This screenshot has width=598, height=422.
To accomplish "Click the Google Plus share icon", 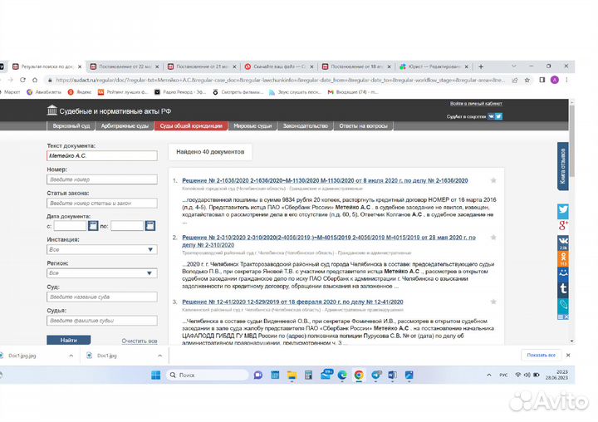I will (x=562, y=226).
